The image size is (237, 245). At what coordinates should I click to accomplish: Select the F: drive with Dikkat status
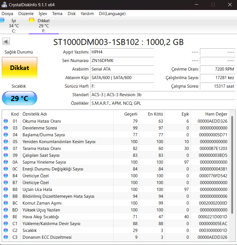click(44, 26)
